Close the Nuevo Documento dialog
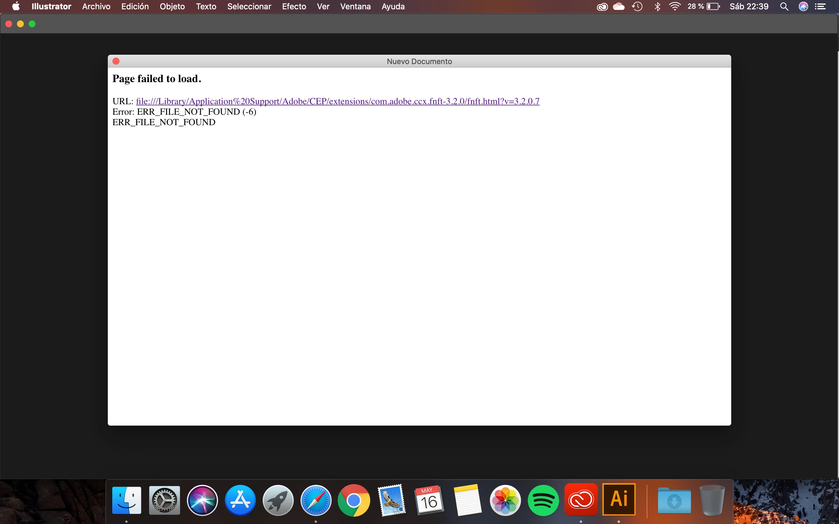 [116, 61]
